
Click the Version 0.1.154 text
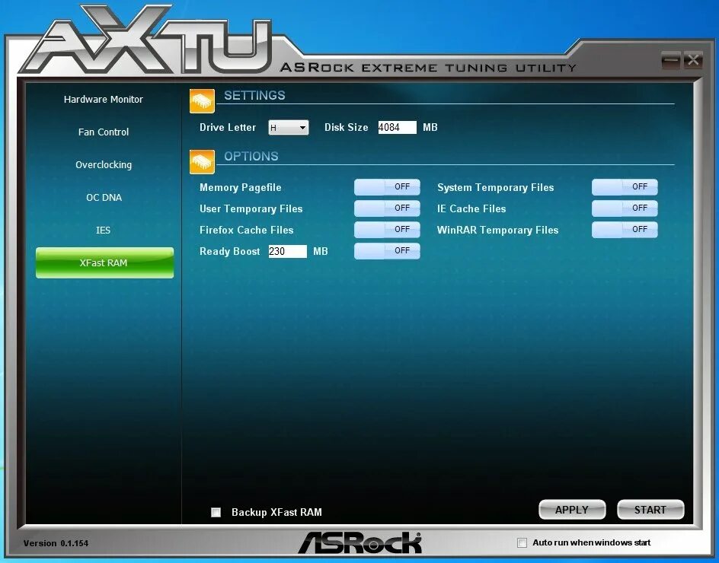tap(56, 543)
